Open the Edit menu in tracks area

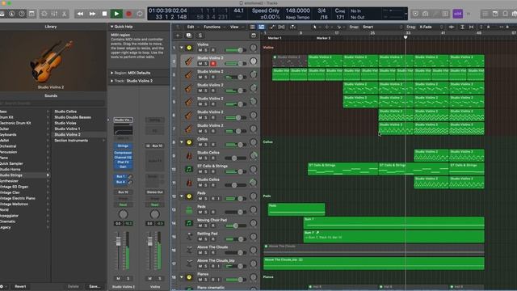click(191, 27)
